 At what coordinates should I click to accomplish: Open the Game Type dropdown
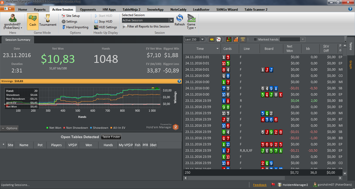[191, 22]
